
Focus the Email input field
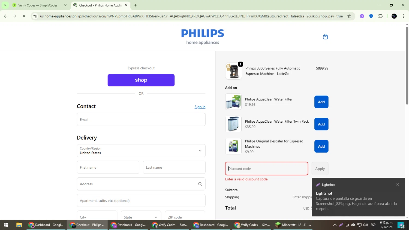(141, 120)
